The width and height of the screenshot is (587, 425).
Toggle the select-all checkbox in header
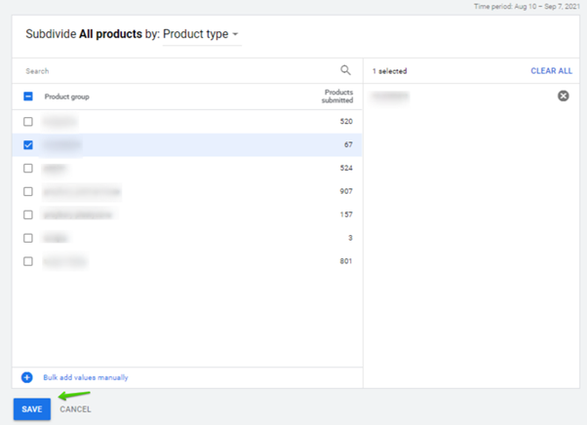pyautogui.click(x=27, y=97)
